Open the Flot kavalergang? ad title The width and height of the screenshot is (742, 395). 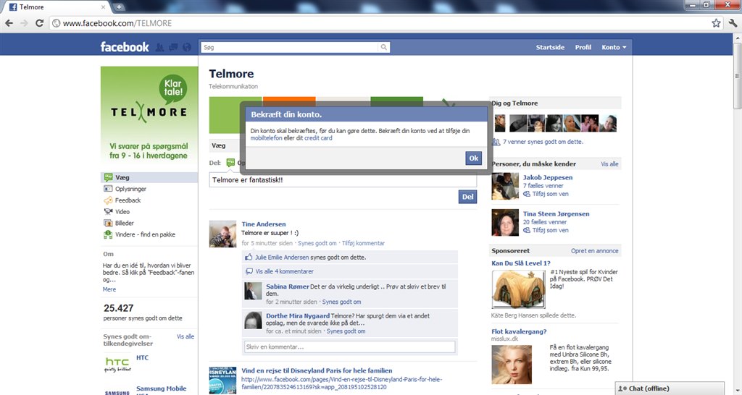519,331
